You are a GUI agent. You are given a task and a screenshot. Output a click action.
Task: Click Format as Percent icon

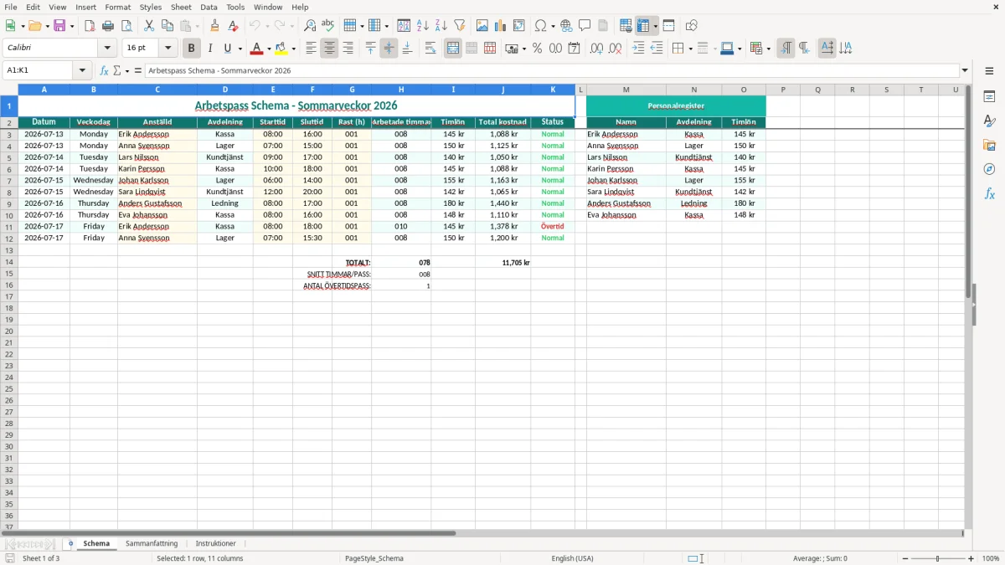(538, 49)
